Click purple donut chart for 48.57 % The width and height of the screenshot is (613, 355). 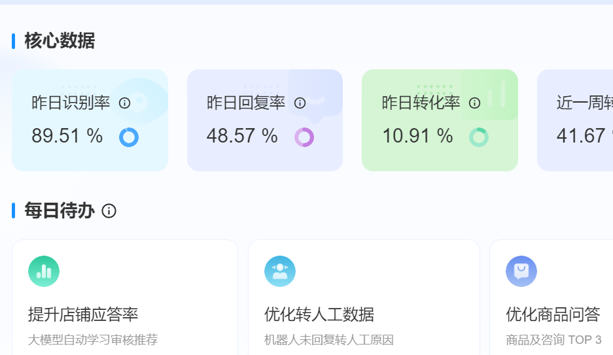point(304,137)
